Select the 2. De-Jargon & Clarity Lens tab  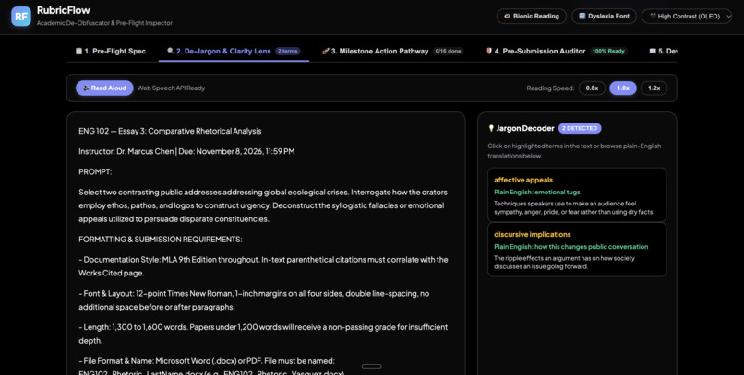234,52
